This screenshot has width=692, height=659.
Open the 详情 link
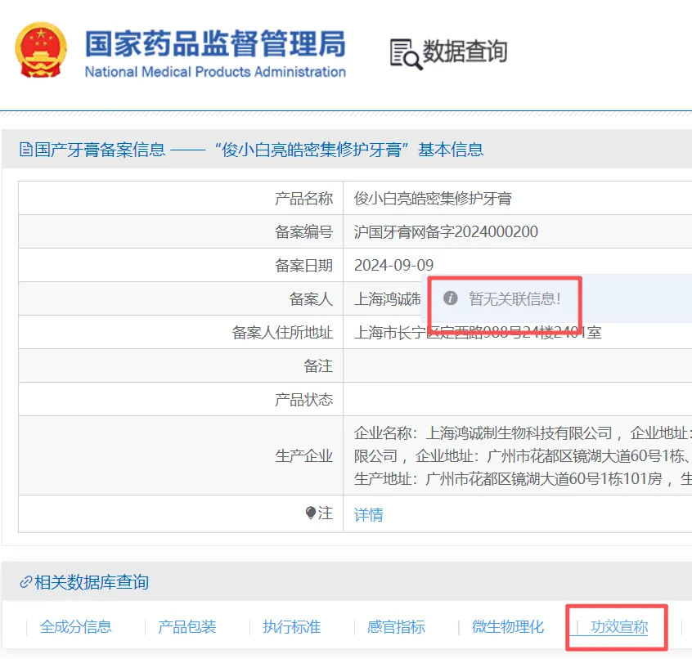(369, 514)
